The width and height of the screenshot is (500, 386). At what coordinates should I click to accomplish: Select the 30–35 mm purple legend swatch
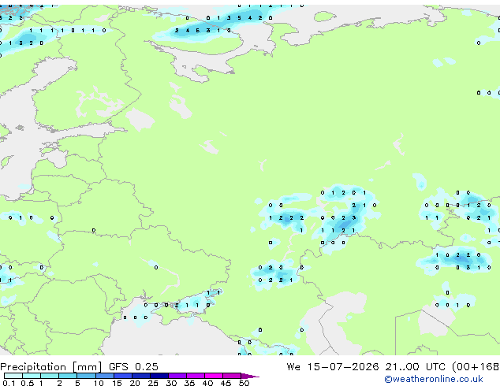(177, 376)
